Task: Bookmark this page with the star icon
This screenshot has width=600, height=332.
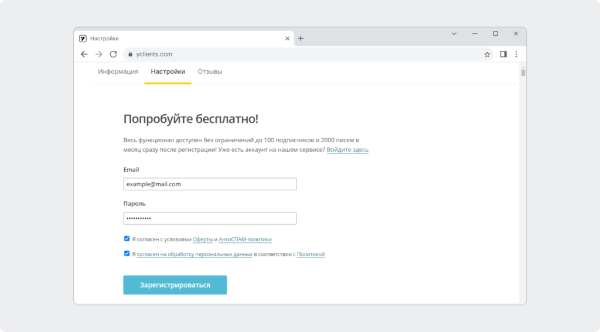Action: 487,54
